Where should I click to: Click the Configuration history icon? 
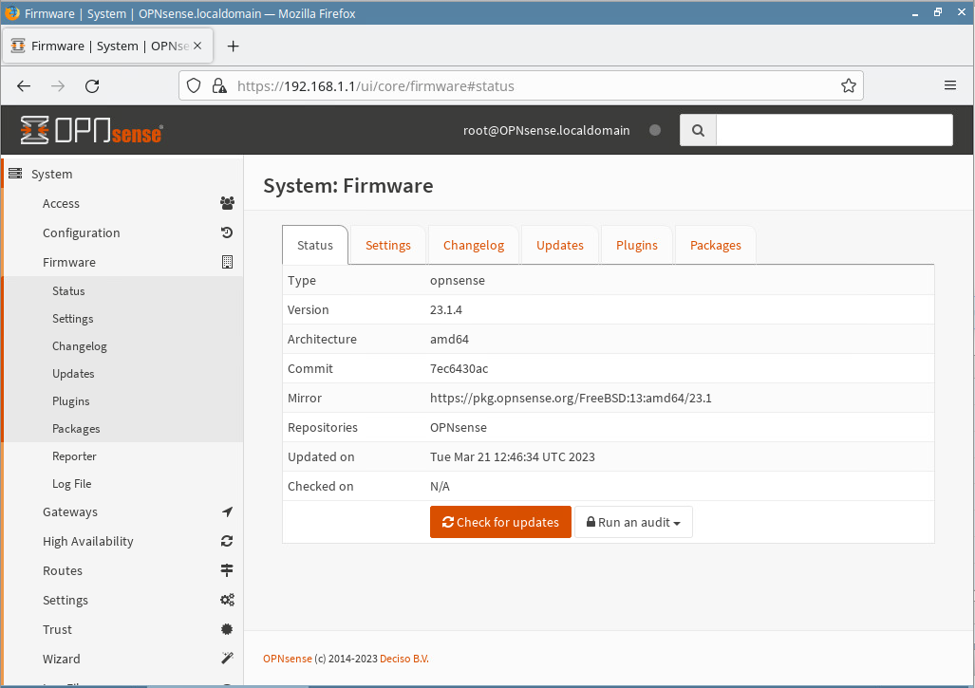pyautogui.click(x=227, y=232)
